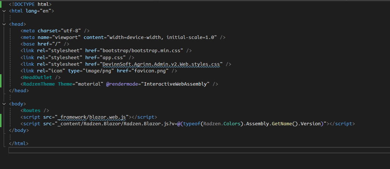Click the green change marker beside DOCTYPE line
This screenshot has width=390, height=169.
[1, 4]
